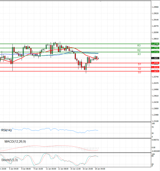Image resolution: width=160 pixels, height=171 pixels.
Task: Click the 1.24990 price axis value
Action: [x=155, y=89]
